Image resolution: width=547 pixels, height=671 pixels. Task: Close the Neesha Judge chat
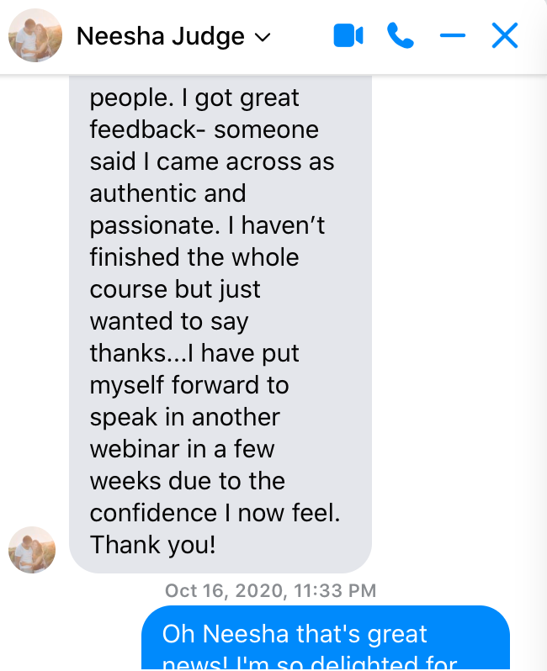(x=504, y=36)
